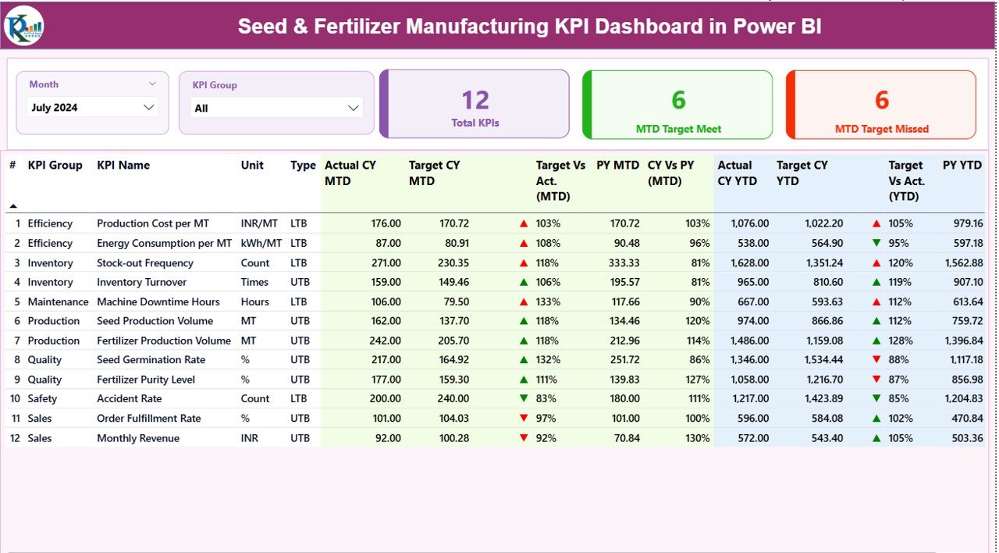Image resolution: width=999 pixels, height=553 pixels.
Task: Click green up YTD indicator for Fertilizer Production Volume
Action: pos(877,340)
